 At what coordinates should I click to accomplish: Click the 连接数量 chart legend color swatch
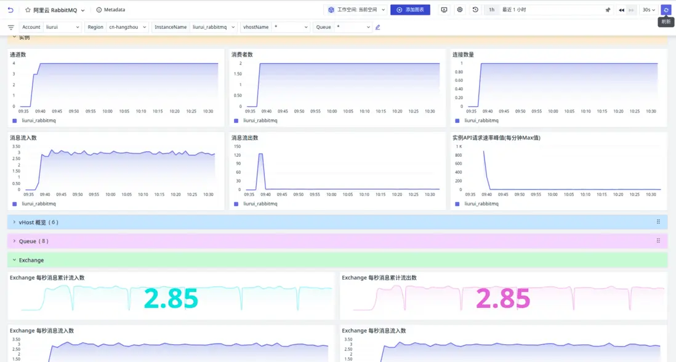point(457,121)
